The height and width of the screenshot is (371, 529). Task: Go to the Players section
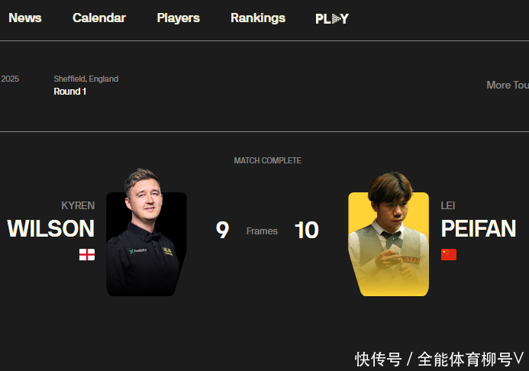(178, 18)
